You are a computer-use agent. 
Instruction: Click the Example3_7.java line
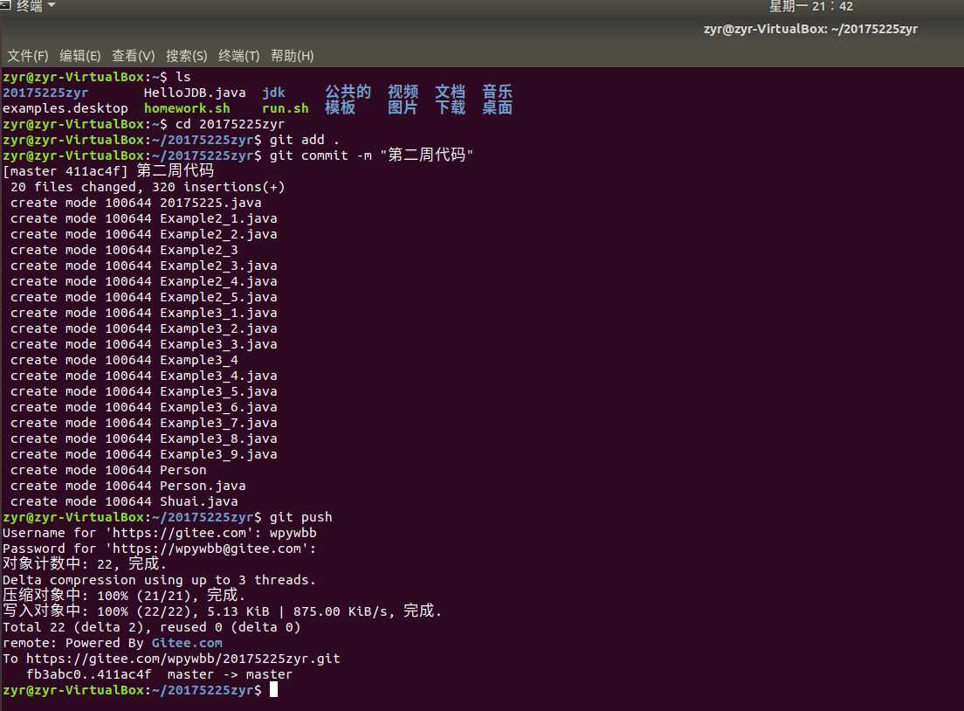(x=144, y=423)
